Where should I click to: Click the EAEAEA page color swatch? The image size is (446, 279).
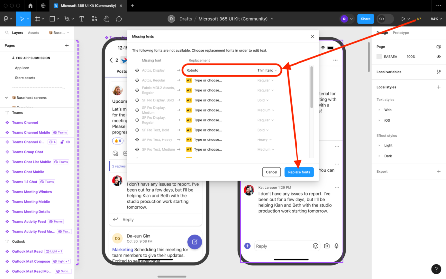coord(379,57)
